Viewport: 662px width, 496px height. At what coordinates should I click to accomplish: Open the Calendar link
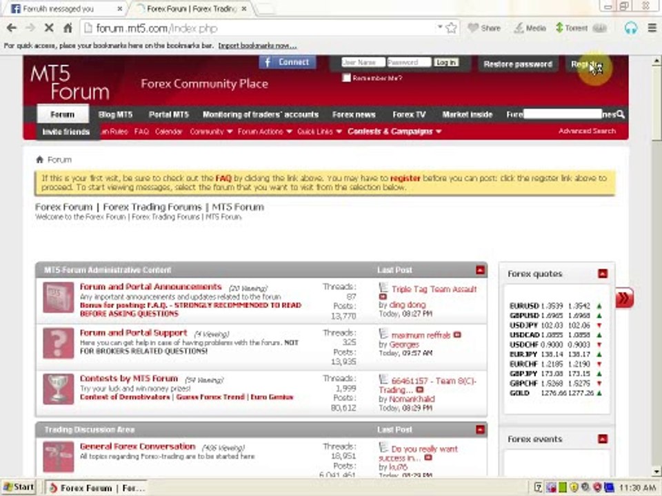[168, 132]
